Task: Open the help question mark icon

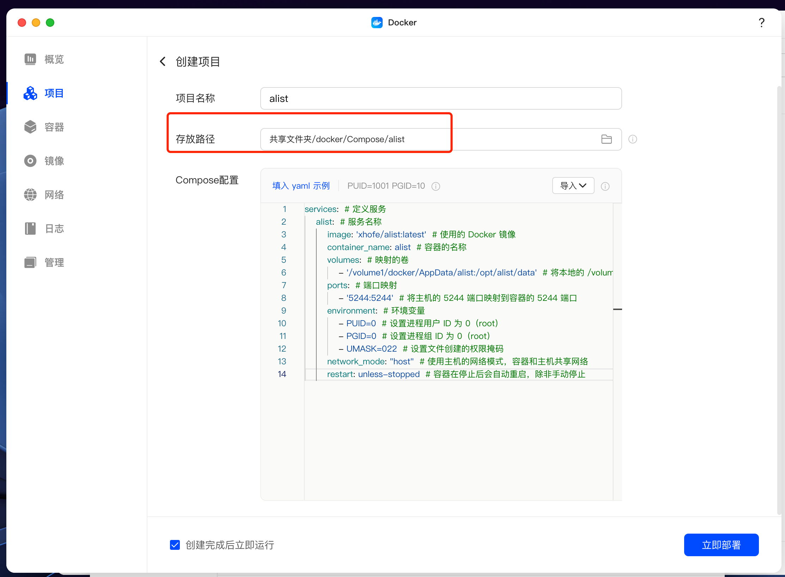Action: tap(761, 23)
